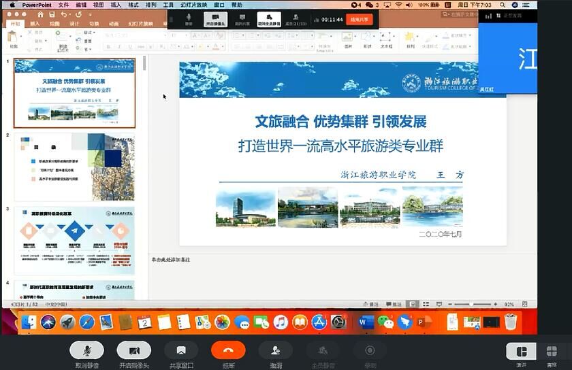Click the red end sharing button (结束共享)
This screenshot has height=370, width=572.
pyautogui.click(x=359, y=20)
